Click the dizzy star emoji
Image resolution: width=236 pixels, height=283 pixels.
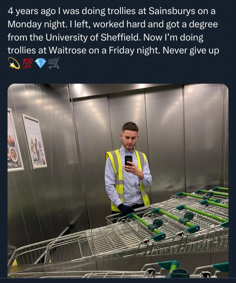(14, 63)
